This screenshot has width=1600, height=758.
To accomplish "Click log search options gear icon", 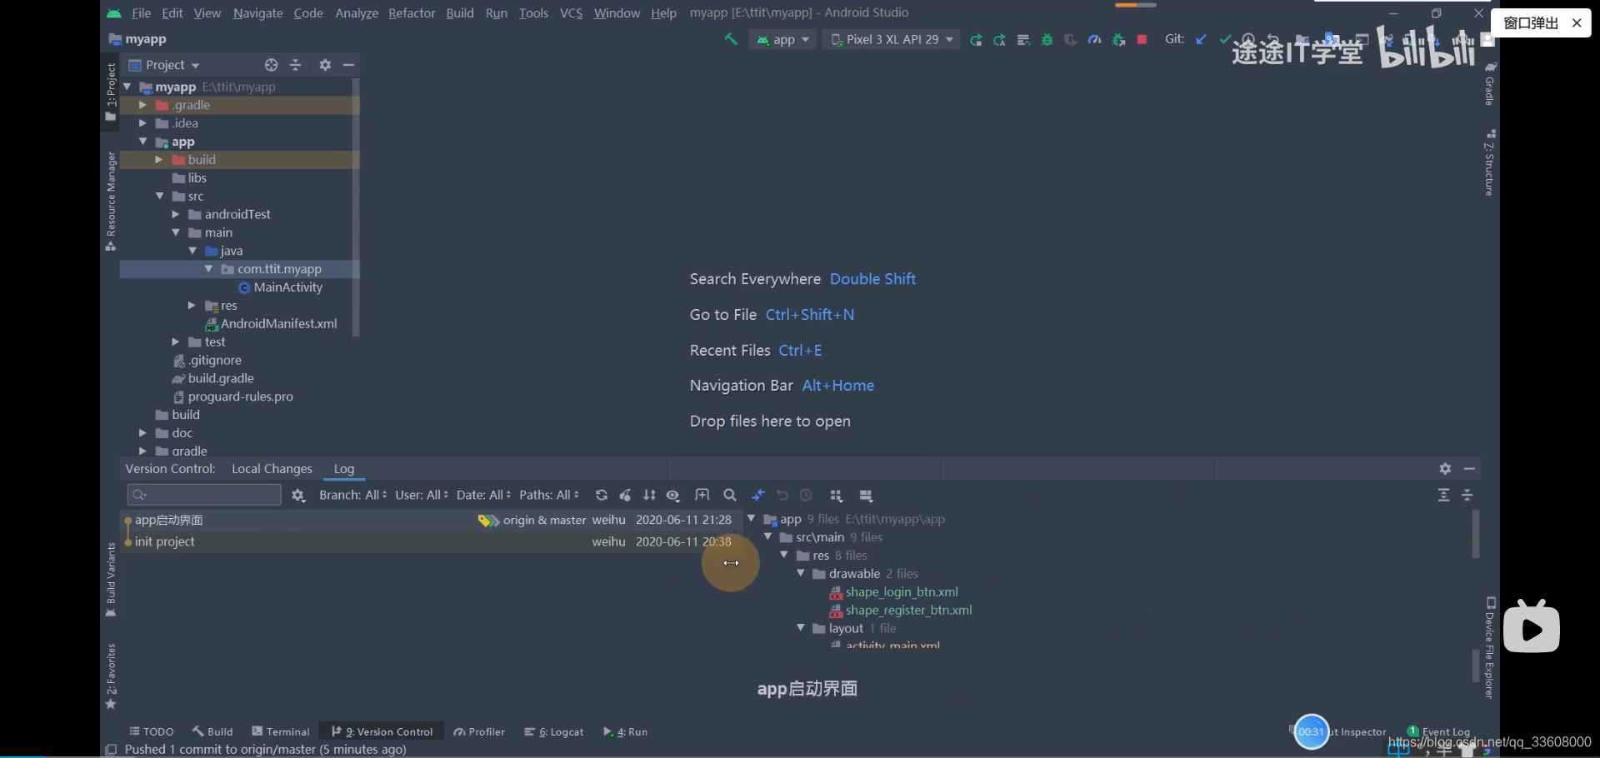I will [x=298, y=496].
